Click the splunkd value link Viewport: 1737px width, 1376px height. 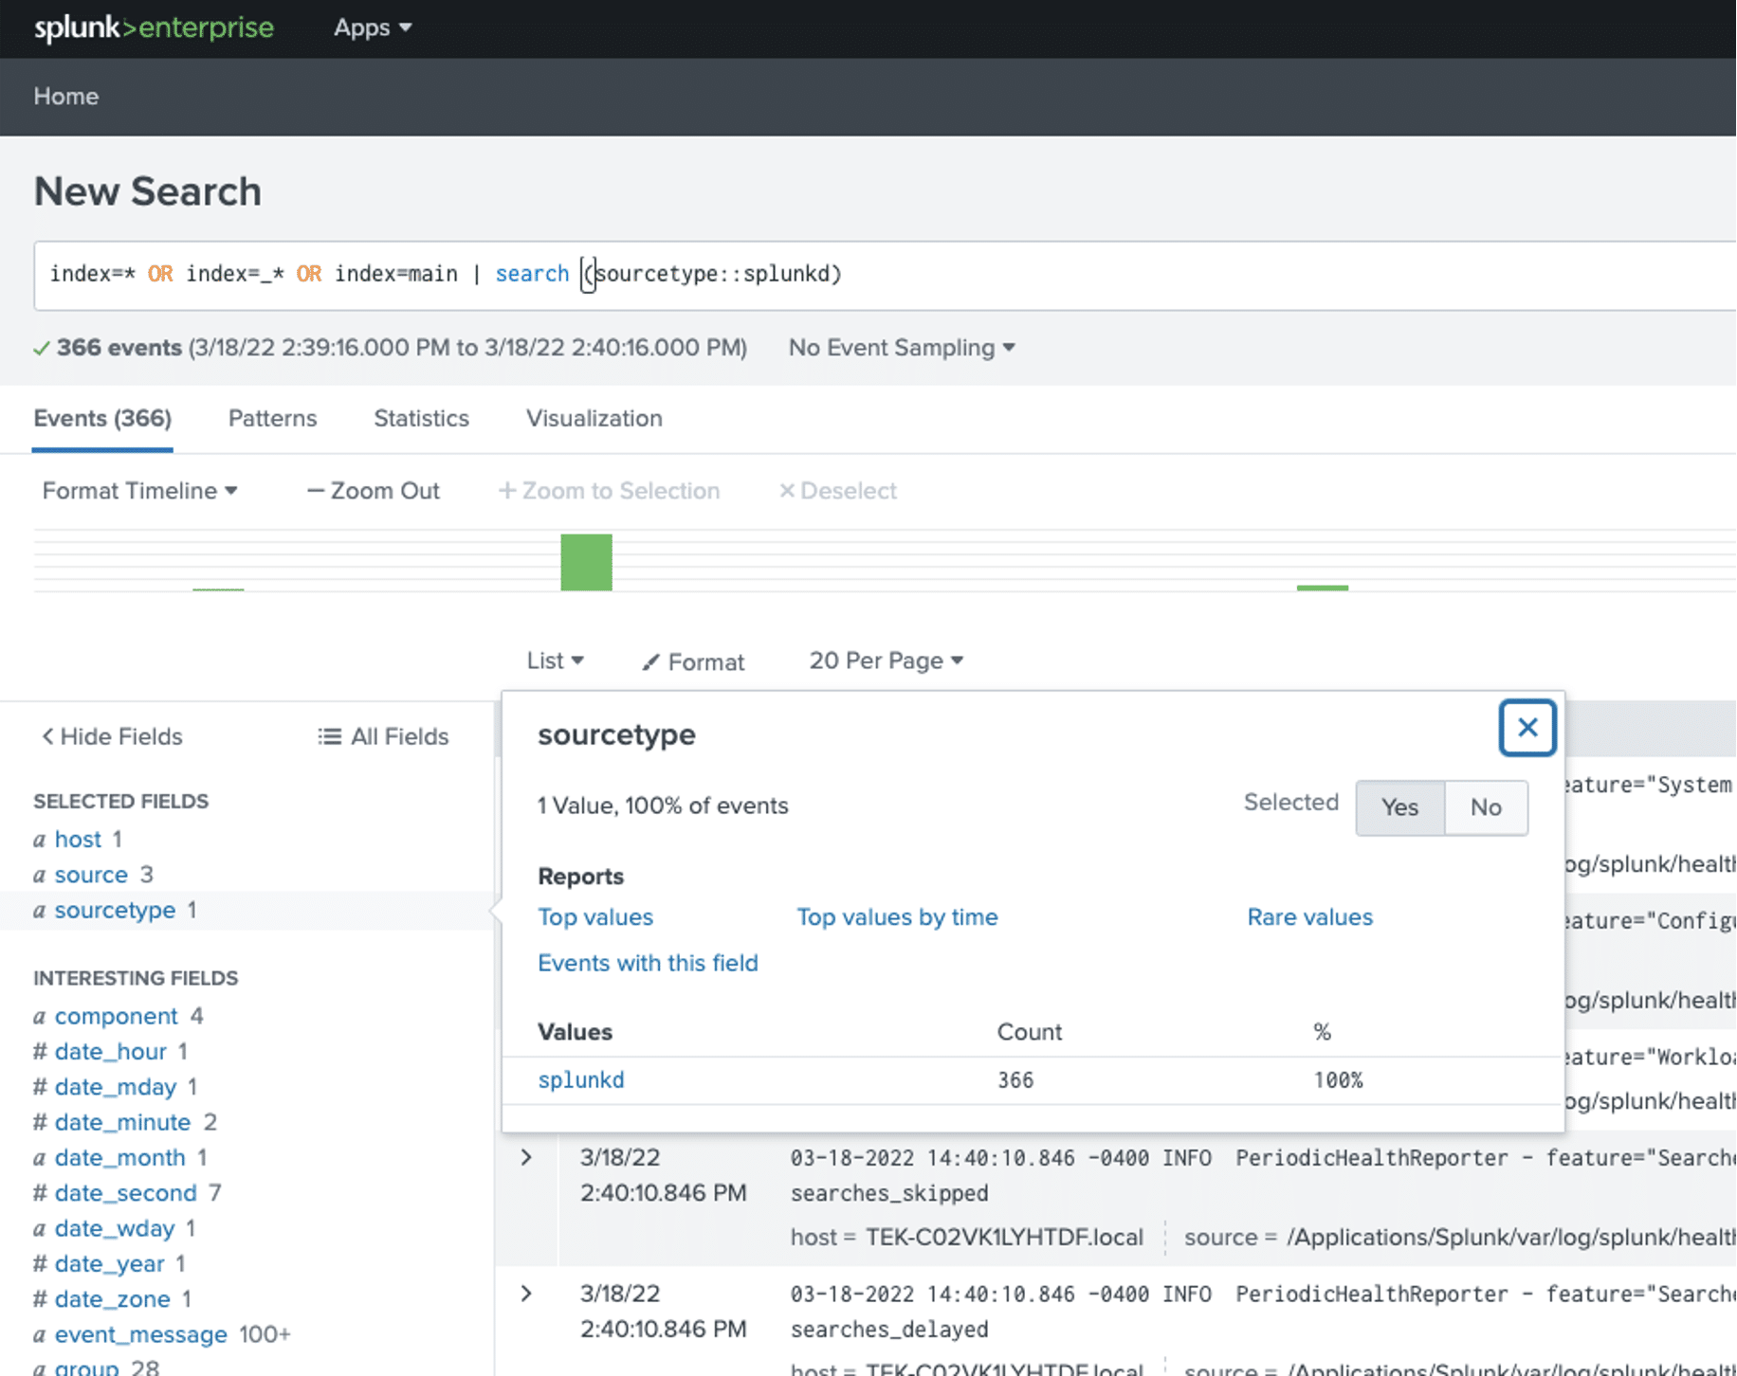(581, 1079)
